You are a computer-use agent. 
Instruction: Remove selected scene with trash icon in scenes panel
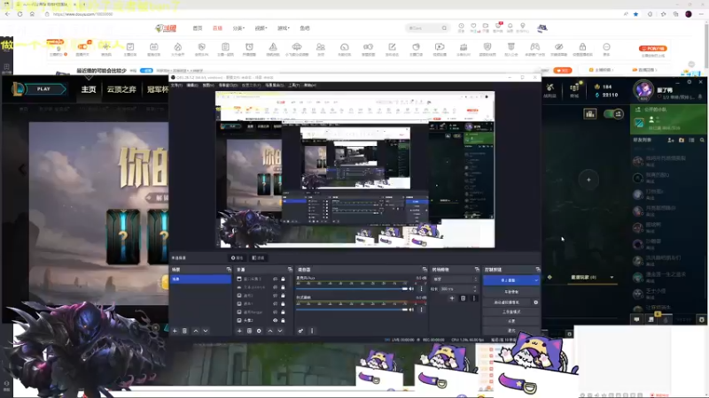coord(184,331)
